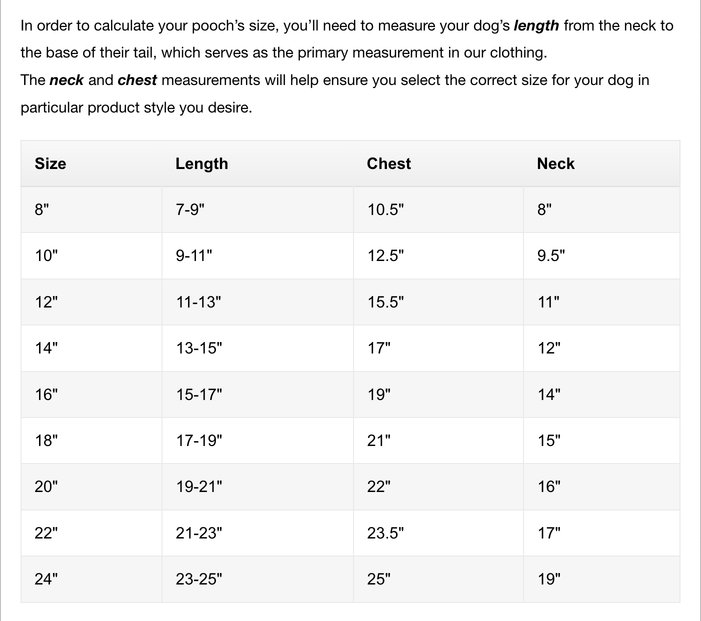Click the Size column header

coord(50,163)
